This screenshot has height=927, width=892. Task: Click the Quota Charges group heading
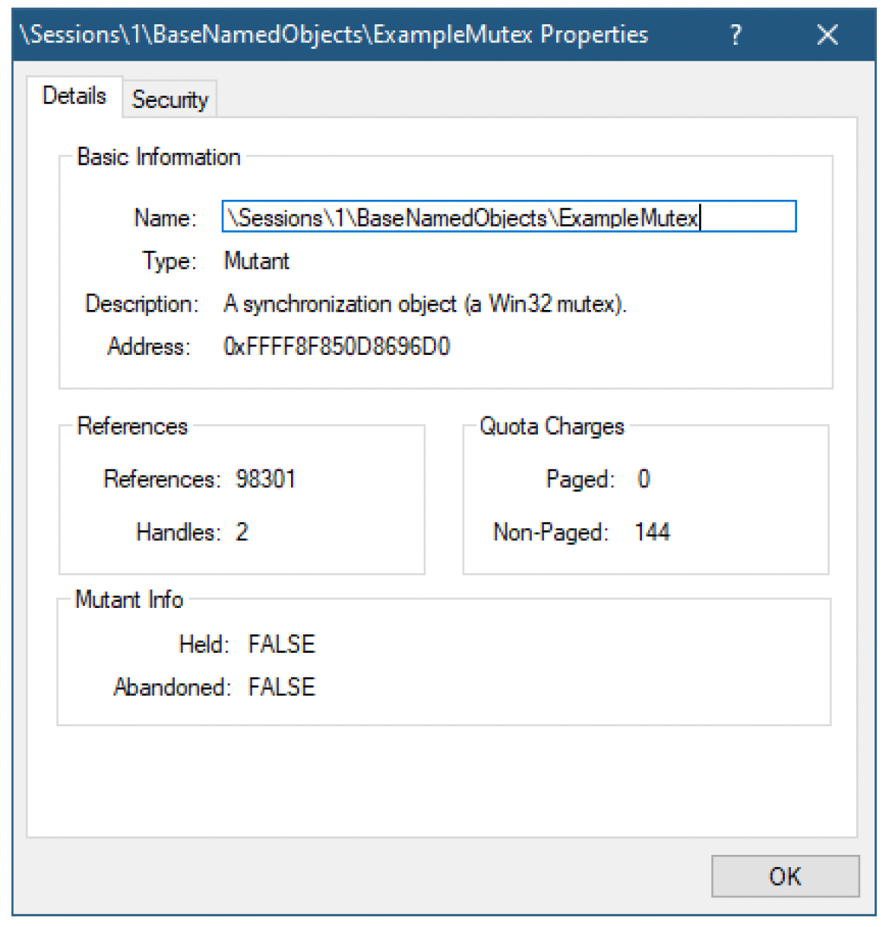pos(552,426)
